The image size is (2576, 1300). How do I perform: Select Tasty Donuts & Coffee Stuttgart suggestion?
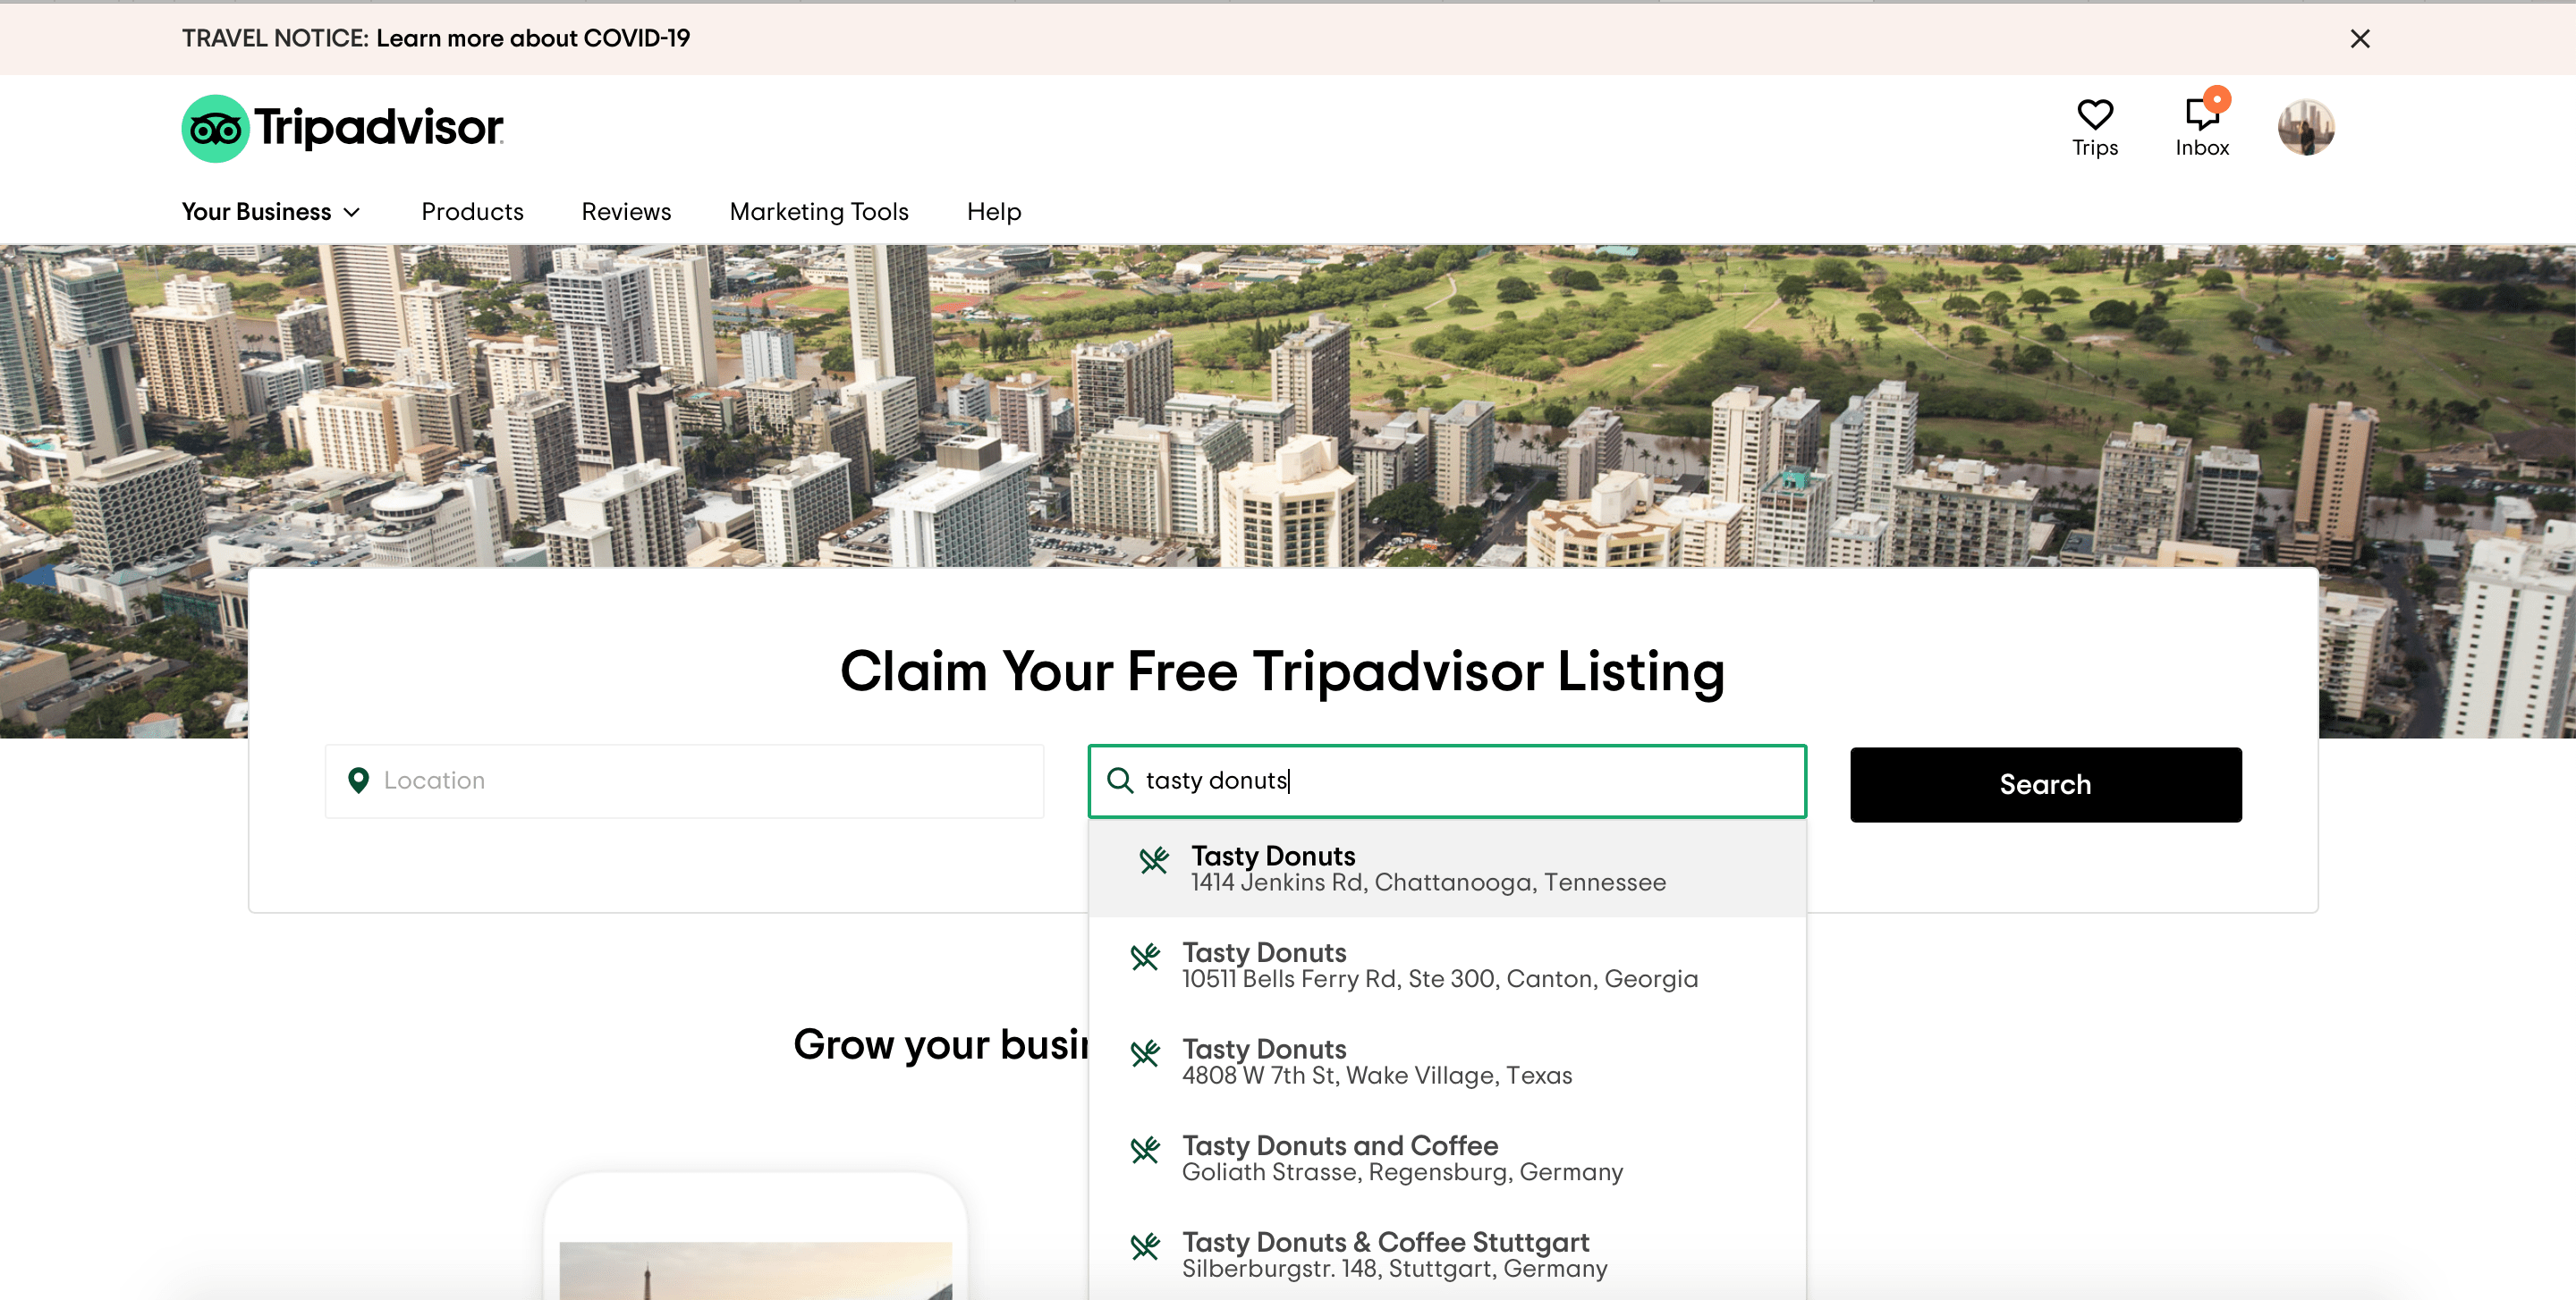pyautogui.click(x=1446, y=1255)
